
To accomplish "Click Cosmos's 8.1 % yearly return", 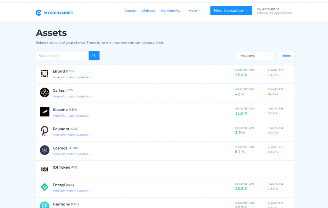I will pyautogui.click(x=240, y=152).
